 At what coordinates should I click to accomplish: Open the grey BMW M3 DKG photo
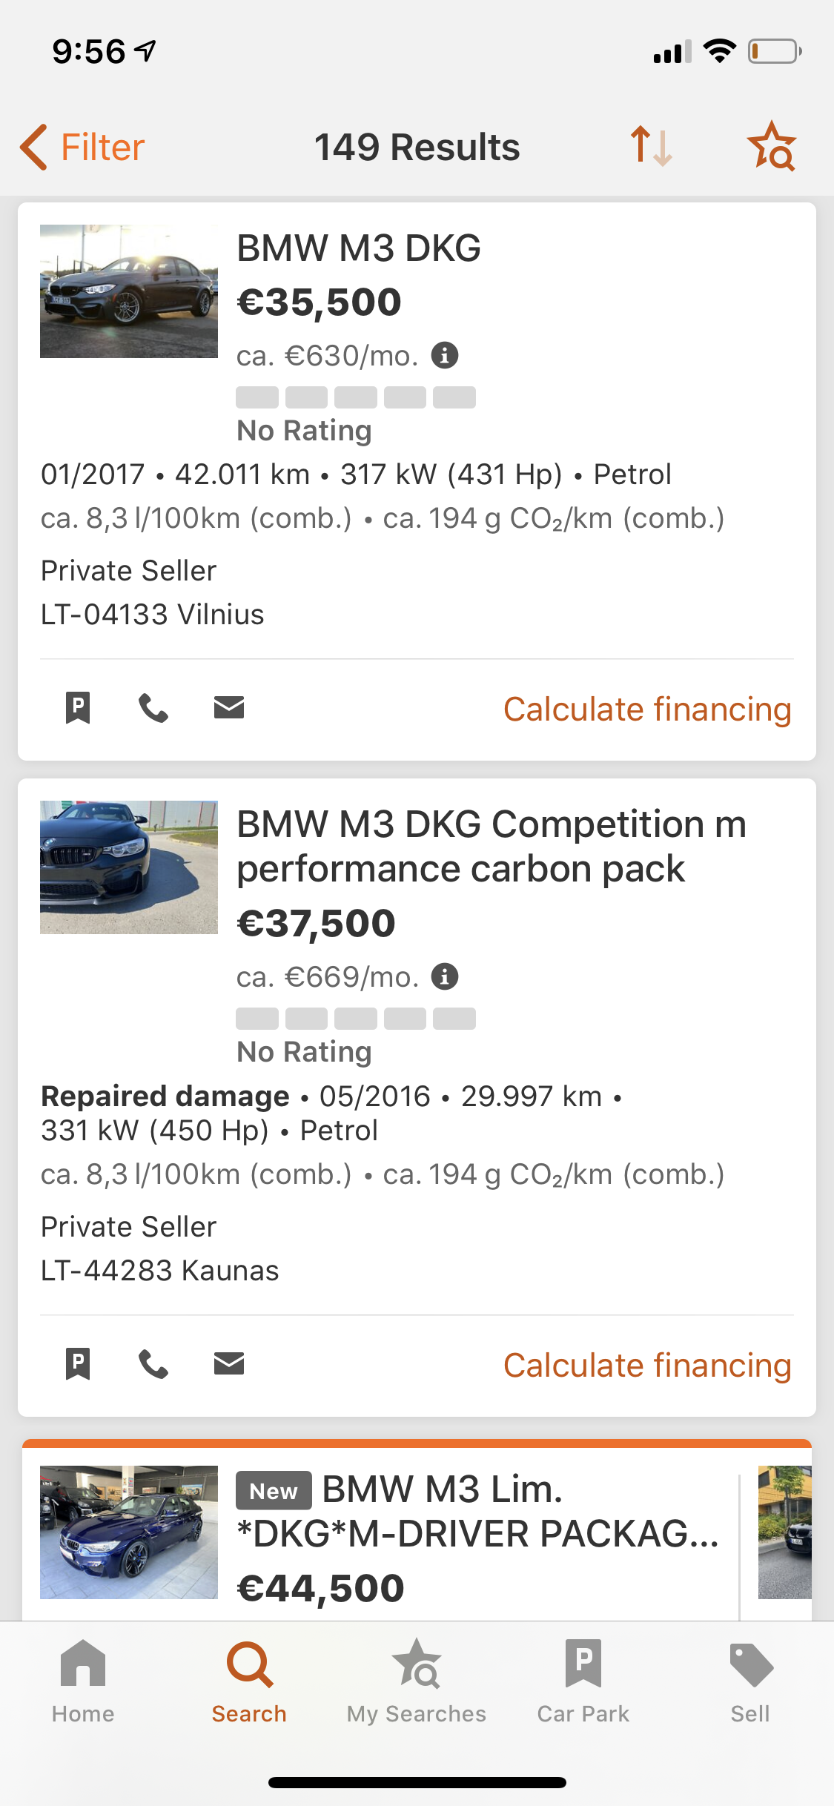pyautogui.click(x=129, y=291)
